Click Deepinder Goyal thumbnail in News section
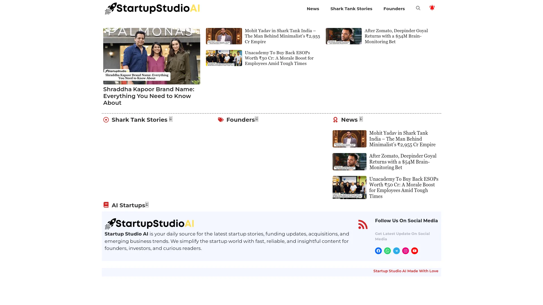 point(349,162)
